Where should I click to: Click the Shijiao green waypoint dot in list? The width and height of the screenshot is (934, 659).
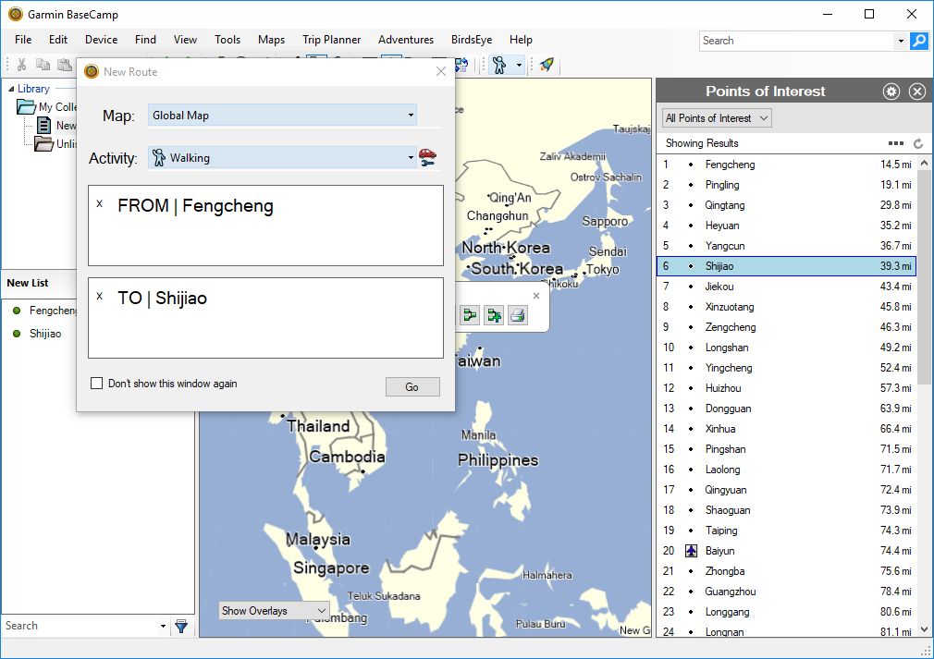(17, 334)
